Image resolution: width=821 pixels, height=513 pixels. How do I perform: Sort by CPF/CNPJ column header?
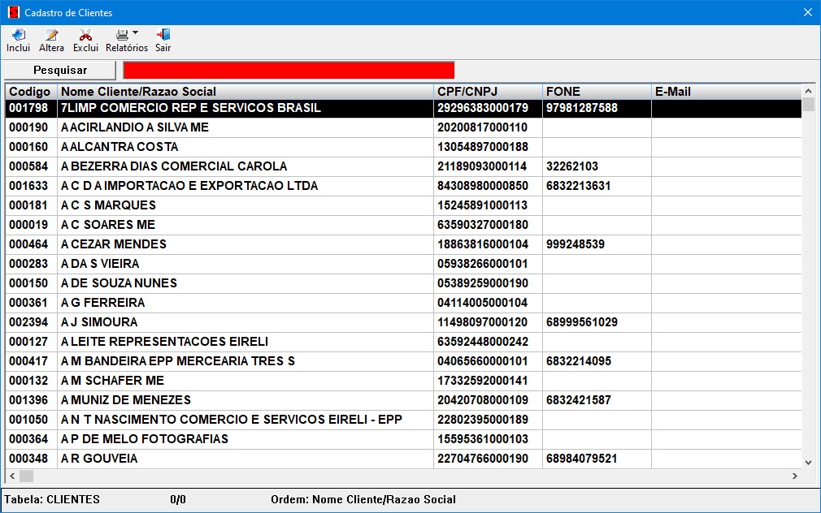pos(488,92)
